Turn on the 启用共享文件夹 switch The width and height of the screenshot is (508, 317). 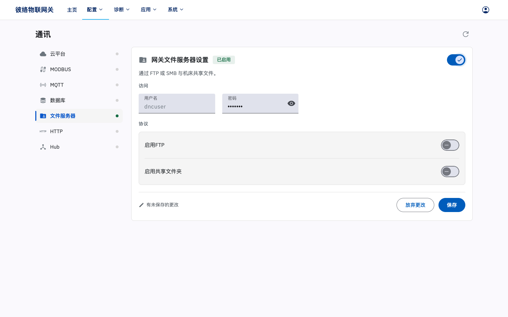(x=450, y=172)
